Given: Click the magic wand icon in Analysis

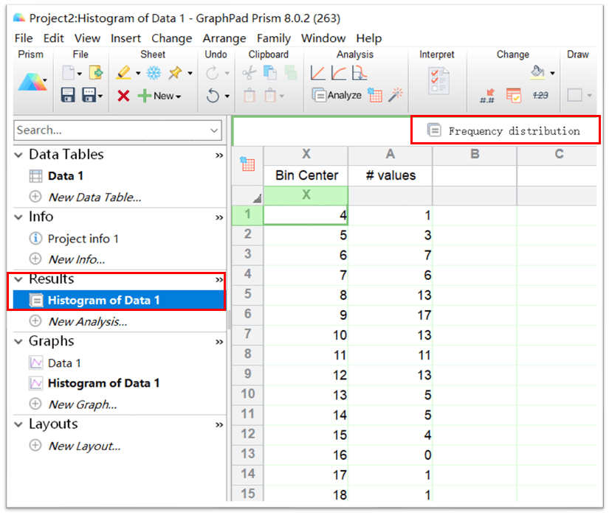Looking at the screenshot, I should (x=396, y=94).
